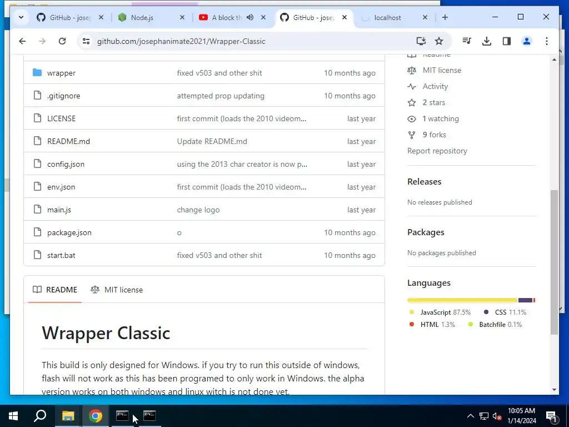Click file icon next to start.bat
569x427 pixels.
[x=37, y=255]
